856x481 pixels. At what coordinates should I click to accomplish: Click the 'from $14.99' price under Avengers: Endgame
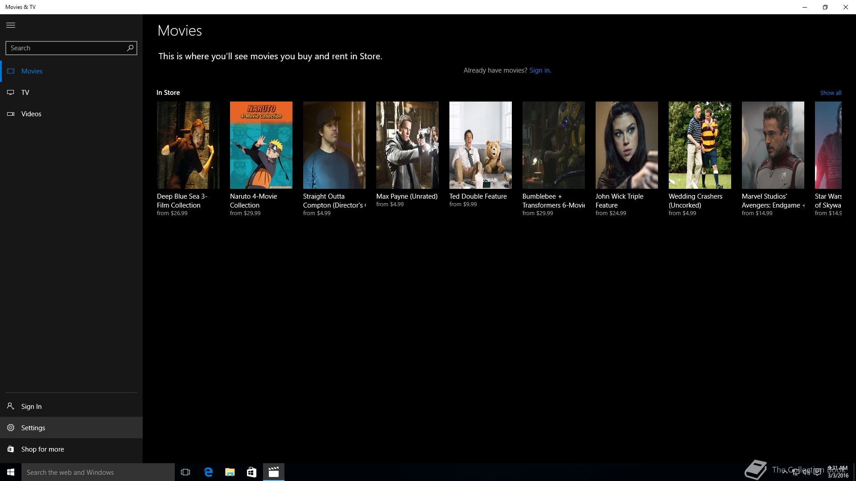[x=757, y=213]
